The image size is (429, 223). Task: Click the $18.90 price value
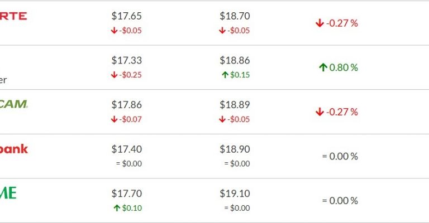tap(235, 149)
